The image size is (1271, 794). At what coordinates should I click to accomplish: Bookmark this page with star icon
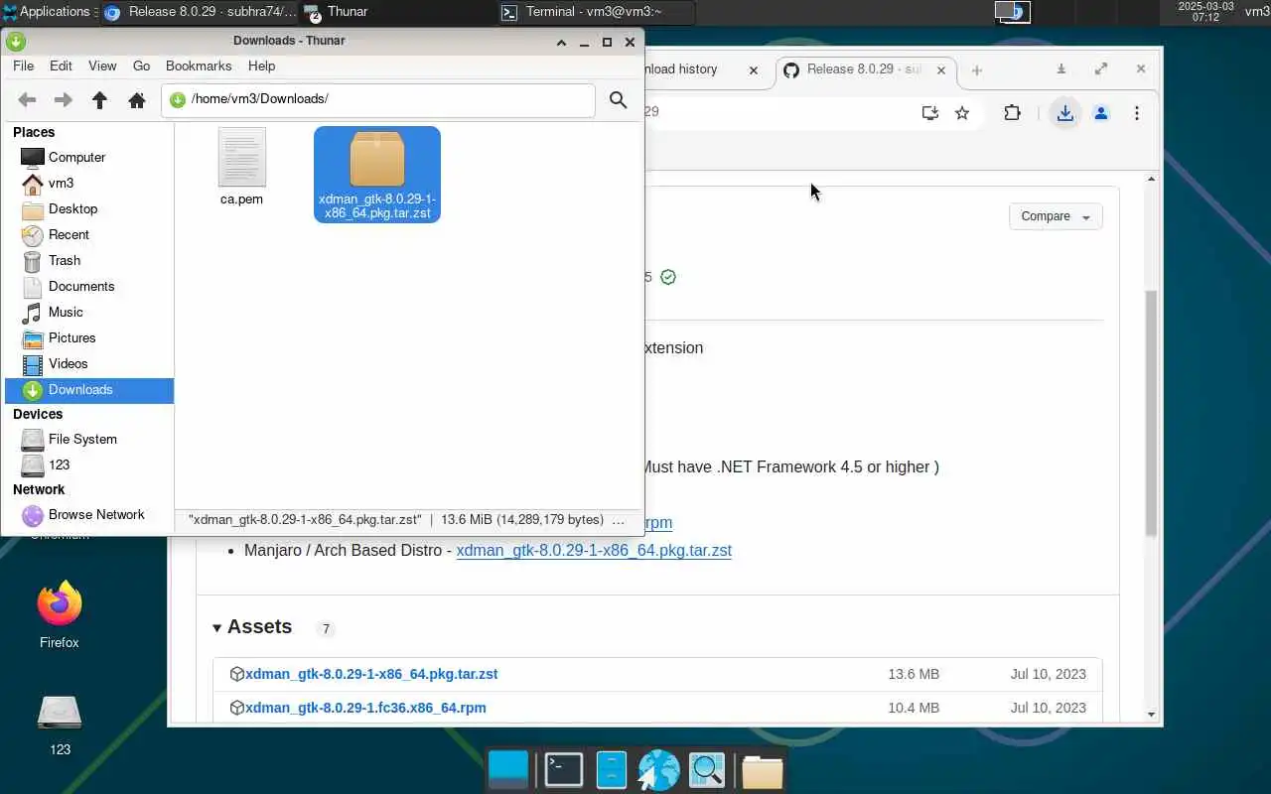[962, 113]
